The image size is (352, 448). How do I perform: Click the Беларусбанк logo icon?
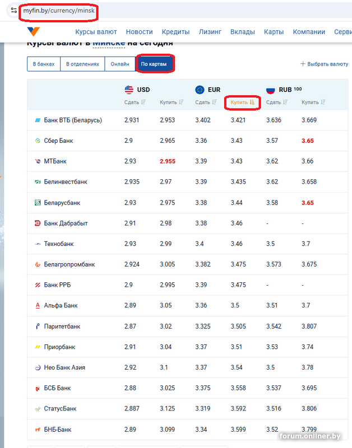pos(38,203)
